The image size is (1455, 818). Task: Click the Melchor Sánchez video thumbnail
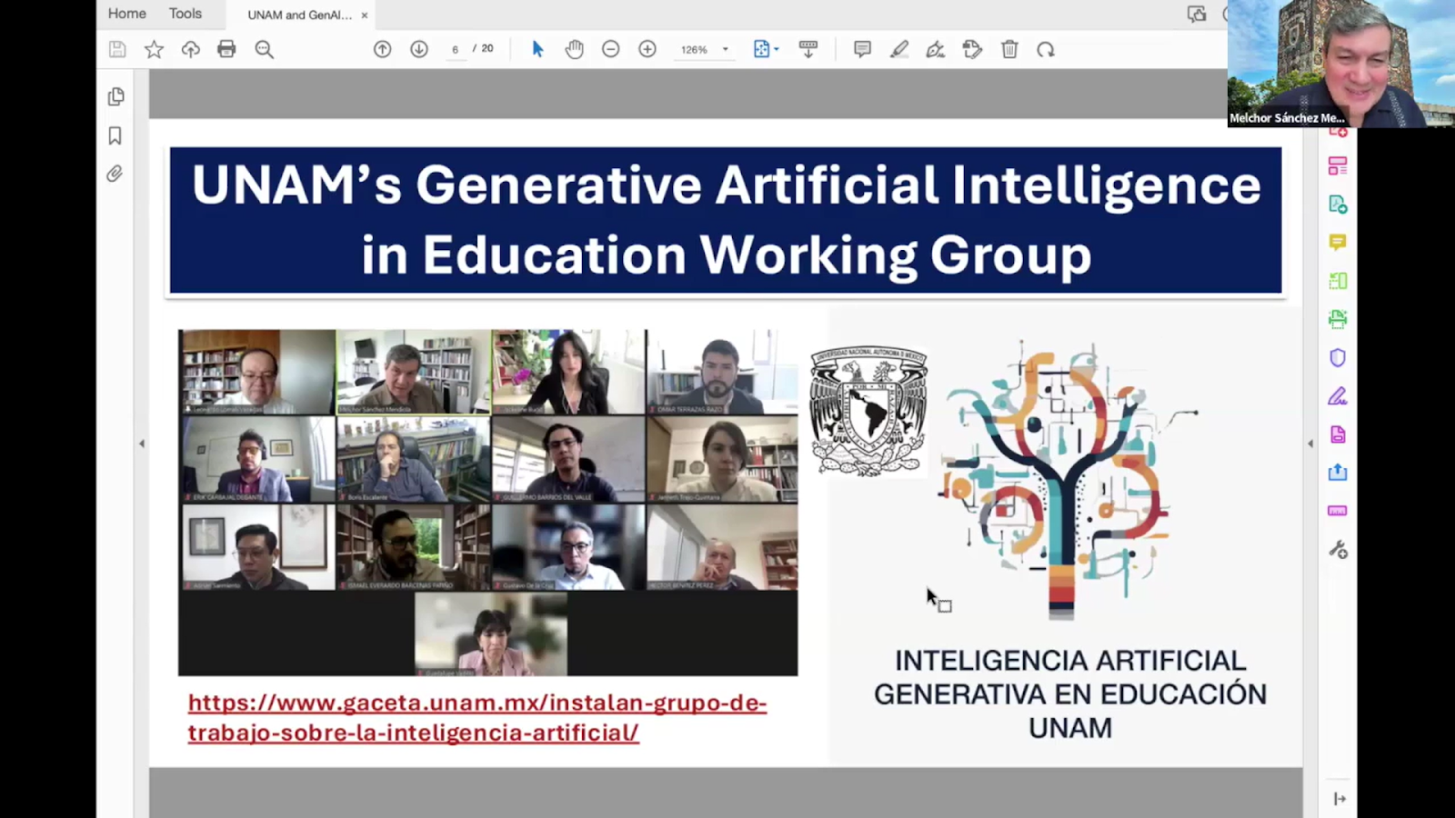[x=1341, y=64]
